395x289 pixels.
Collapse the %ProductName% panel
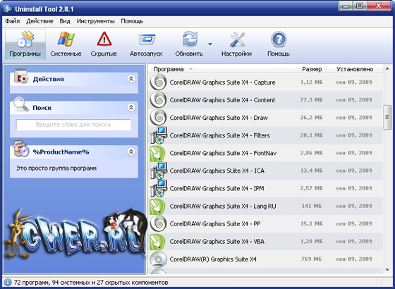pyautogui.click(x=131, y=152)
